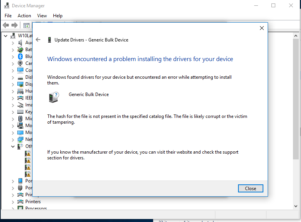Expand the Printers node chevron
301x222 pixels.
tap(13, 202)
